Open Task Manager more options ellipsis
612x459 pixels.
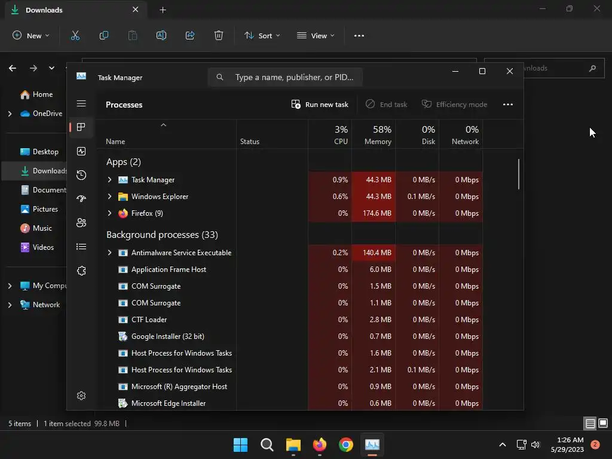click(x=508, y=104)
